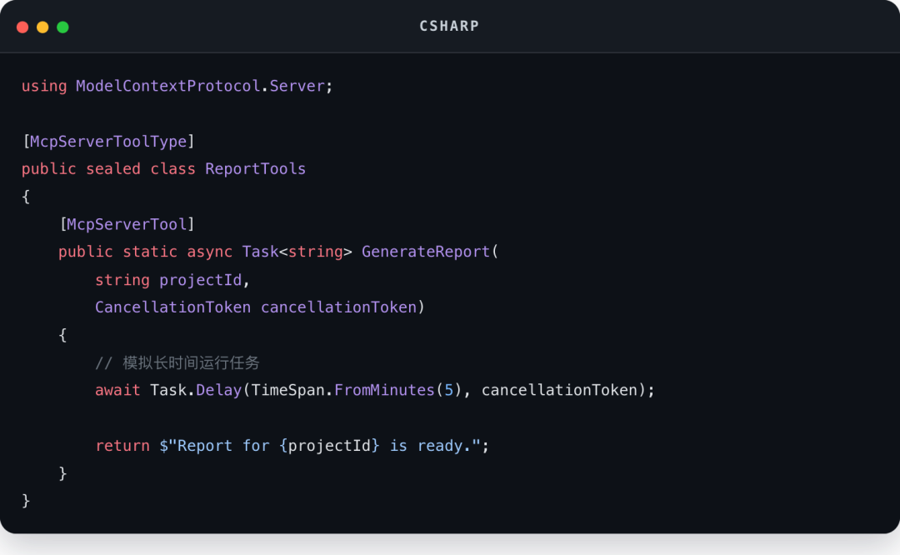This screenshot has width=900, height=555.
Task: Click the number 5 argument
Action: coord(449,390)
